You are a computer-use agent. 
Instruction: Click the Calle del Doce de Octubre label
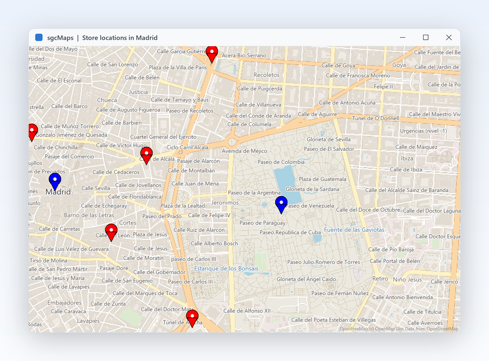pos(368,210)
